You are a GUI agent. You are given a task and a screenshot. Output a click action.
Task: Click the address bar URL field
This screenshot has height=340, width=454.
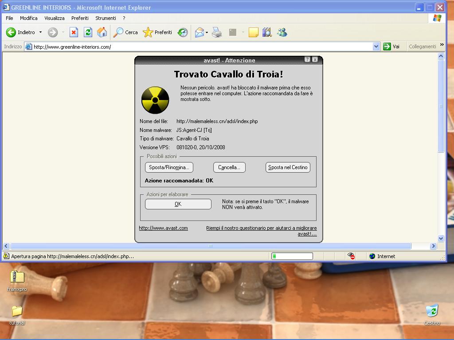click(203, 46)
